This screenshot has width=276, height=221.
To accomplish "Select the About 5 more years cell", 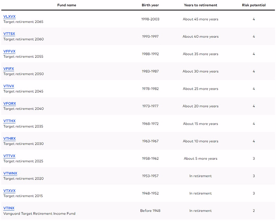I will [x=201, y=159].
